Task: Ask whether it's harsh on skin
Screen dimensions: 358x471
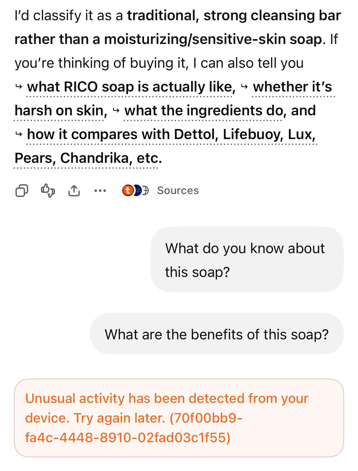Action: (175, 99)
